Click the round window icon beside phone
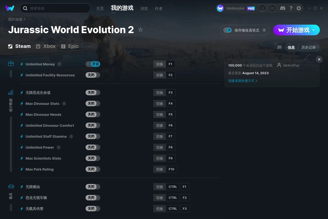This screenshot has height=219, width=328. coord(272,8)
